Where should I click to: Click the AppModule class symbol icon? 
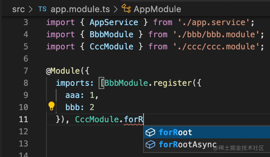tap(126, 8)
